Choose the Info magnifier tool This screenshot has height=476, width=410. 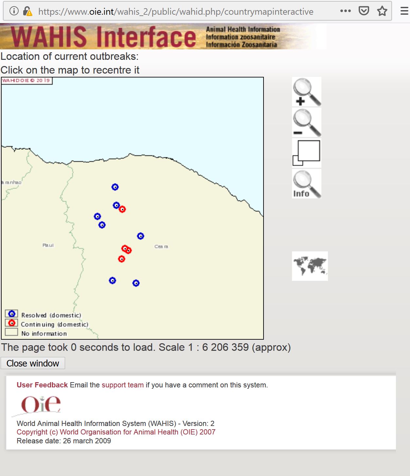pos(307,184)
